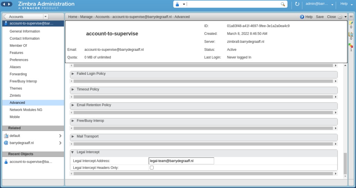The height and width of the screenshot is (188, 356).
Task: Click the blue Help question mark icon
Action: point(302,17)
